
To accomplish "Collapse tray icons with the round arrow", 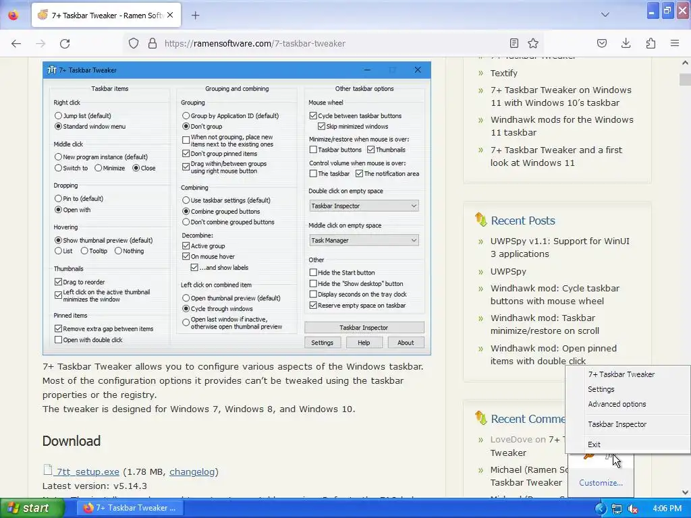I will pos(600,509).
